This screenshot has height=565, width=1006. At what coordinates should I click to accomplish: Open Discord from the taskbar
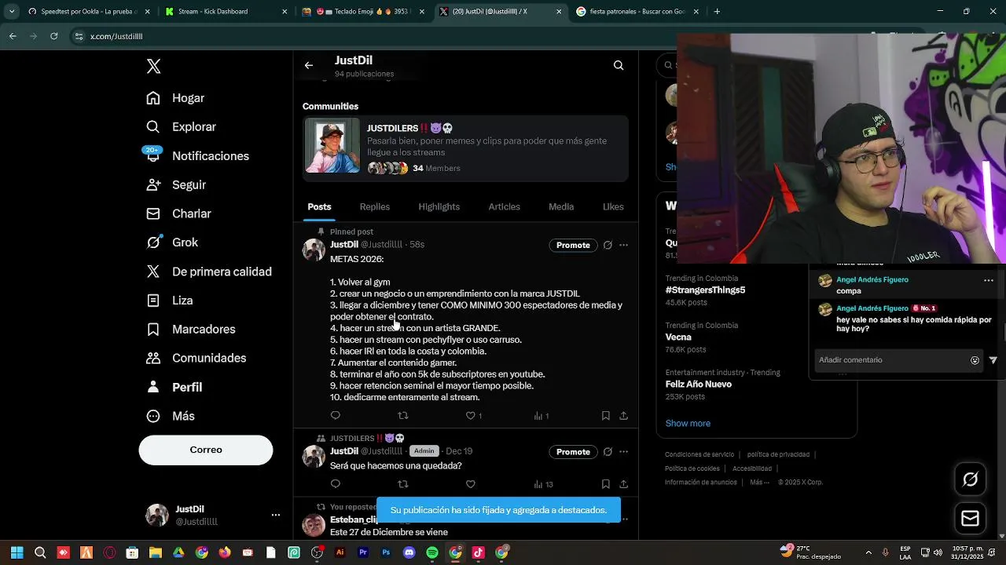click(x=409, y=553)
